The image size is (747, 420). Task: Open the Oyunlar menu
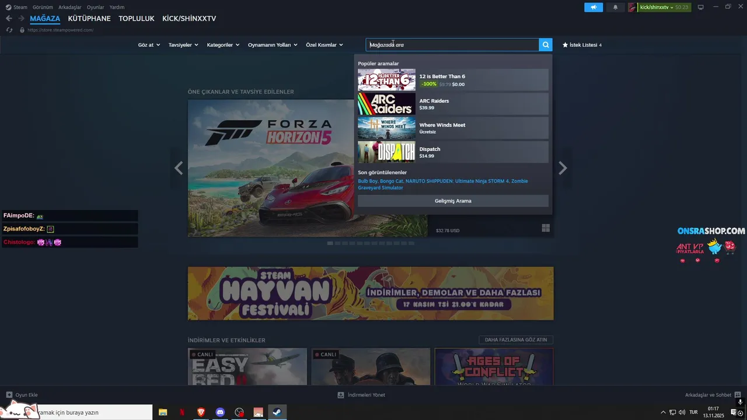pyautogui.click(x=96, y=7)
